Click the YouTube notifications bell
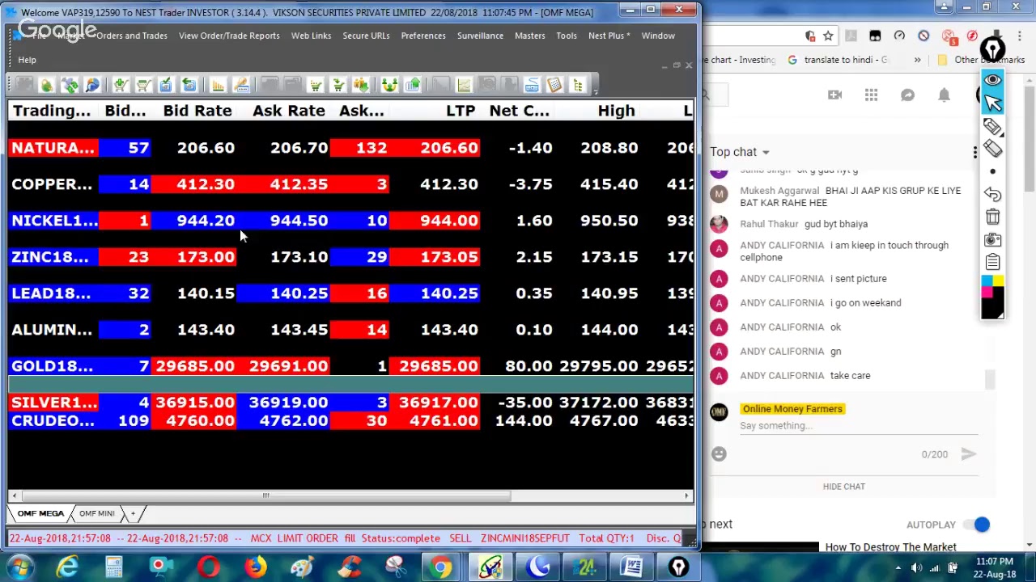The image size is (1036, 582). (x=944, y=95)
